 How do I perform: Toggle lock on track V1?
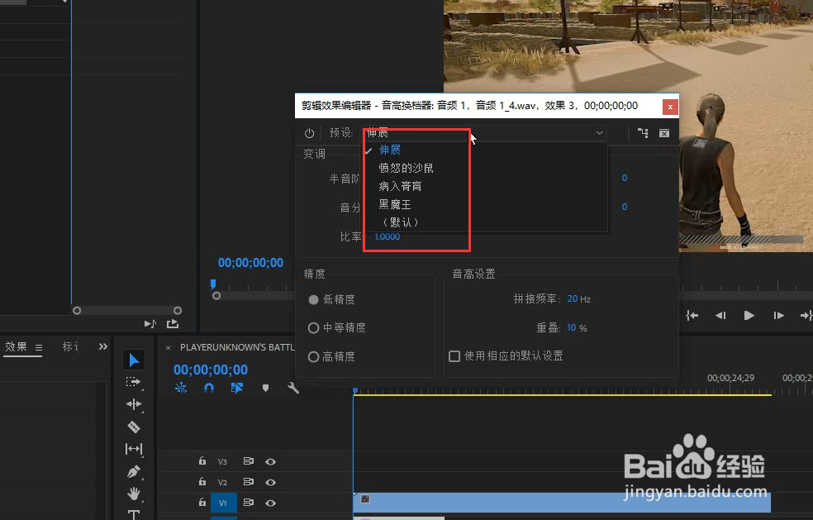point(202,503)
